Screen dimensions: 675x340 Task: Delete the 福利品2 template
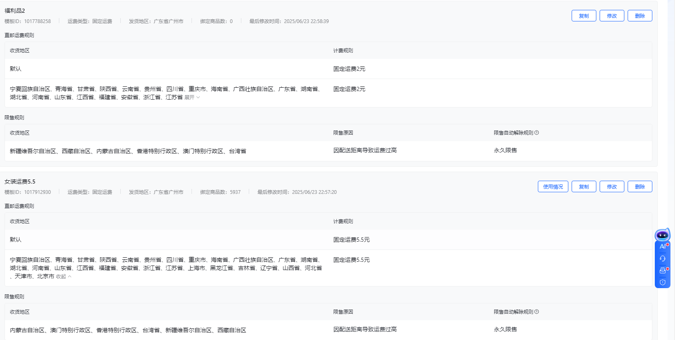640,16
